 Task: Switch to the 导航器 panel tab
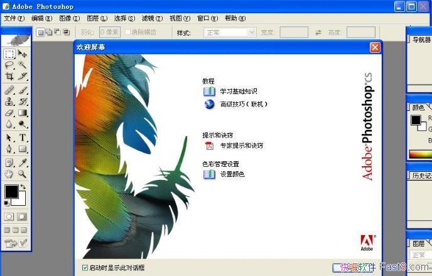(421, 40)
